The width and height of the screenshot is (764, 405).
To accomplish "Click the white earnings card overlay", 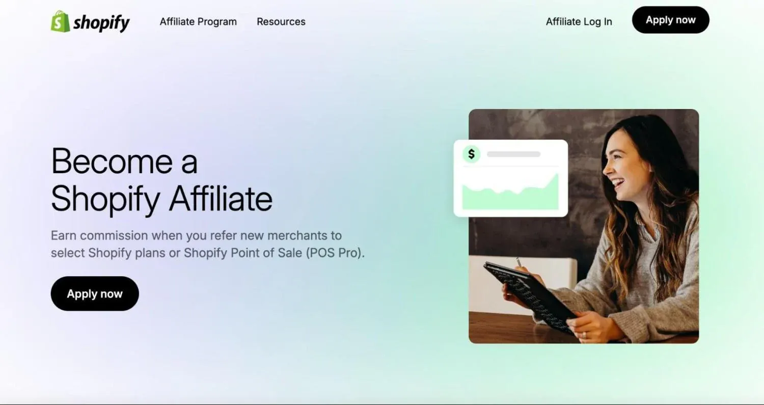I will pos(511,178).
